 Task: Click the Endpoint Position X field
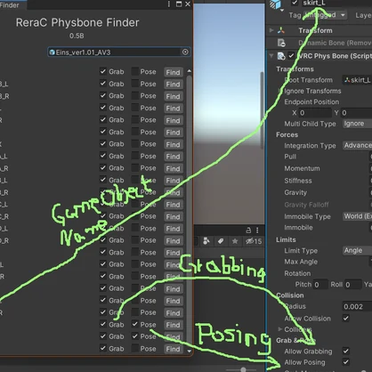pyautogui.click(x=315, y=113)
